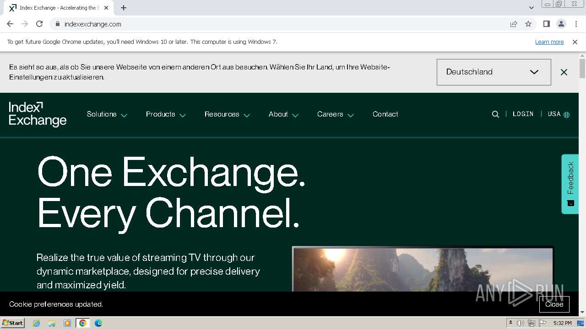Open the clock showing 5:32 PM
This screenshot has width=586, height=329.
coord(562,323)
